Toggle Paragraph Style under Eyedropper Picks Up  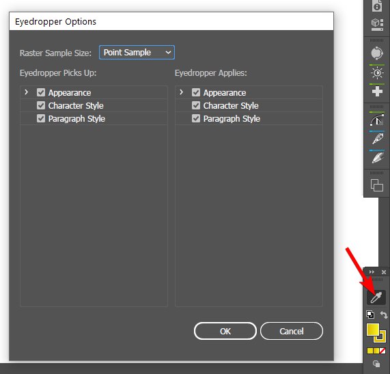coord(41,118)
